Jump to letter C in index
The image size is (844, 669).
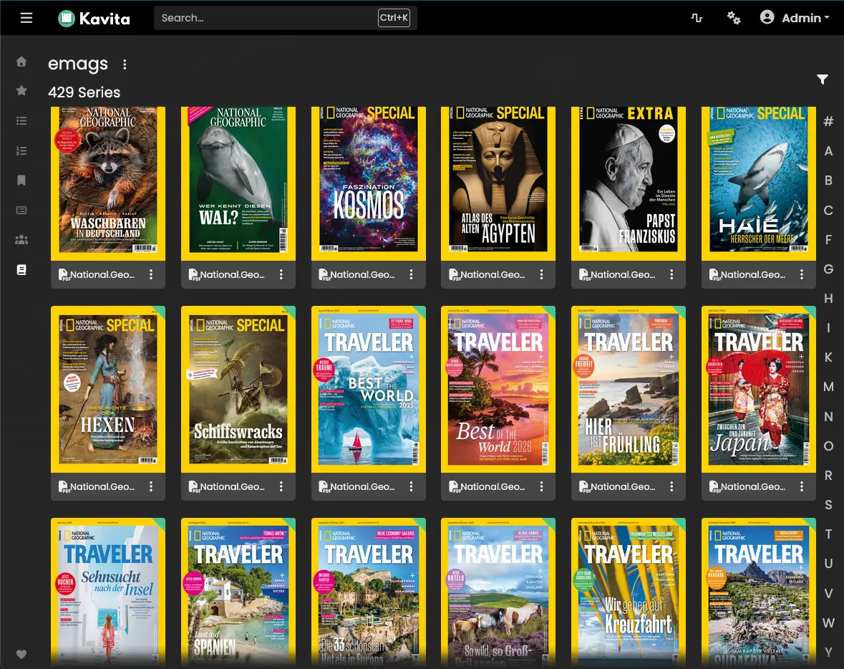tap(828, 210)
